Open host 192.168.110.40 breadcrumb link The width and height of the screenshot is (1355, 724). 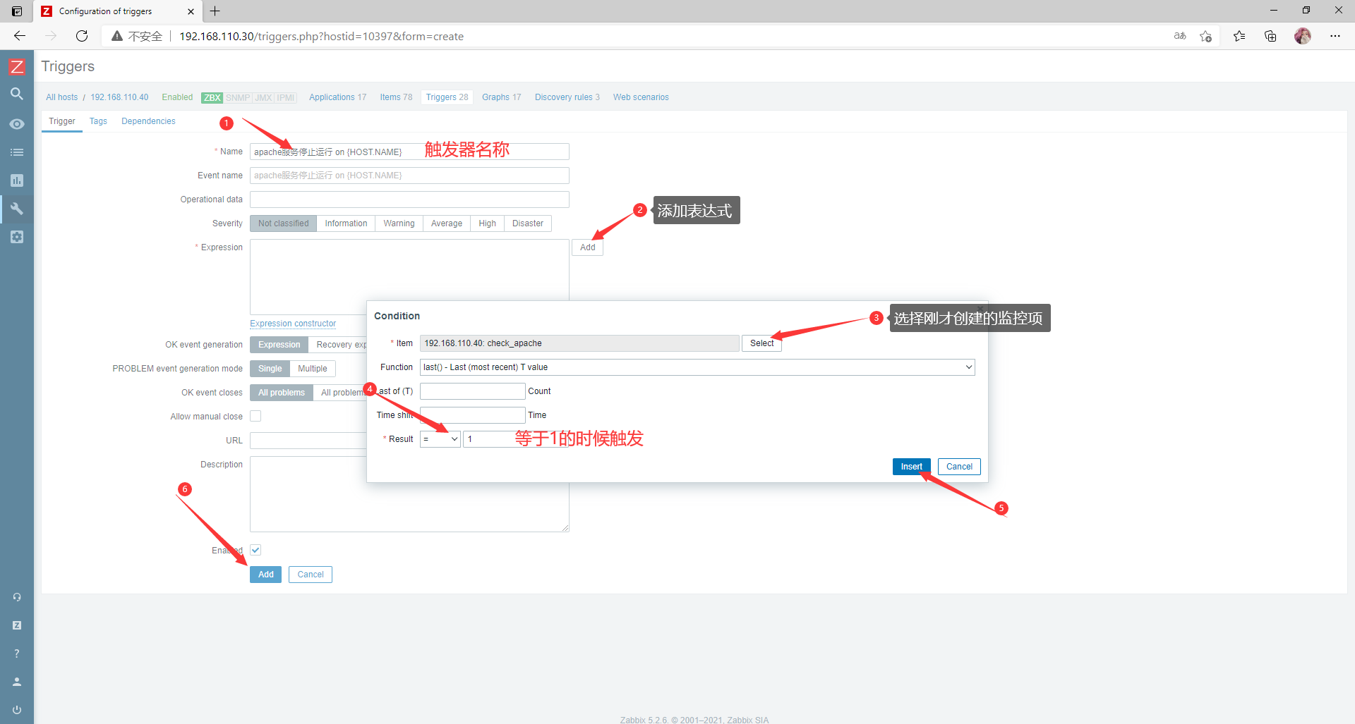click(x=119, y=97)
